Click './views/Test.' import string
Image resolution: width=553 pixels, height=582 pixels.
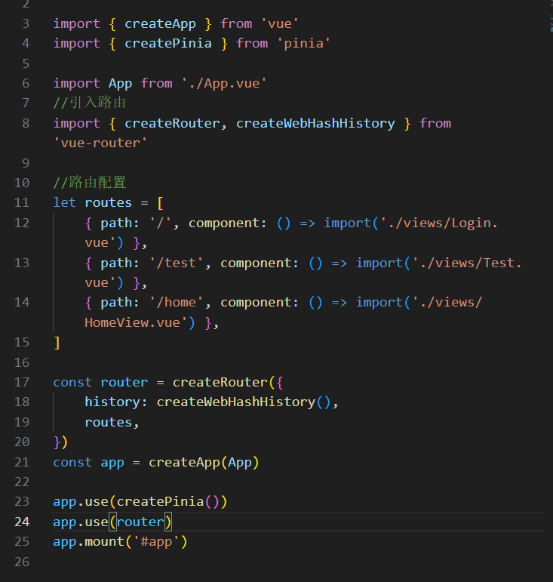[467, 263]
